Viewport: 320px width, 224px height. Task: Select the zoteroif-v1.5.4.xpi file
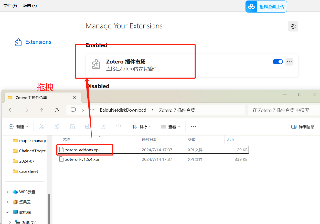[153, 159]
